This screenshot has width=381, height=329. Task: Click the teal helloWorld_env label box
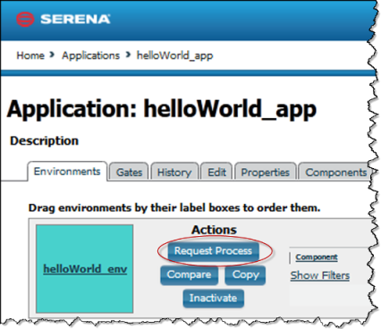click(85, 269)
